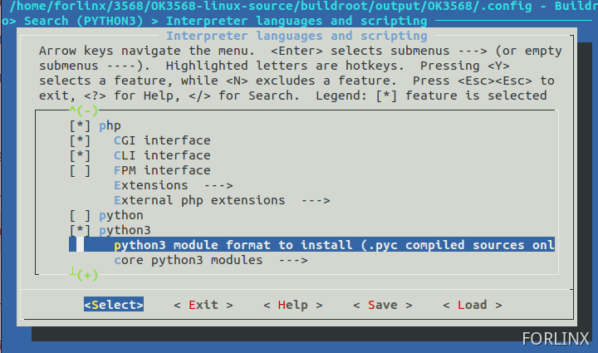This screenshot has height=353, width=598.
Task: Click the scroll-up ^(-) indicator
Action: click(83, 110)
